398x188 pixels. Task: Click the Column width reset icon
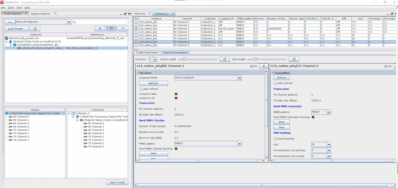point(224,59)
